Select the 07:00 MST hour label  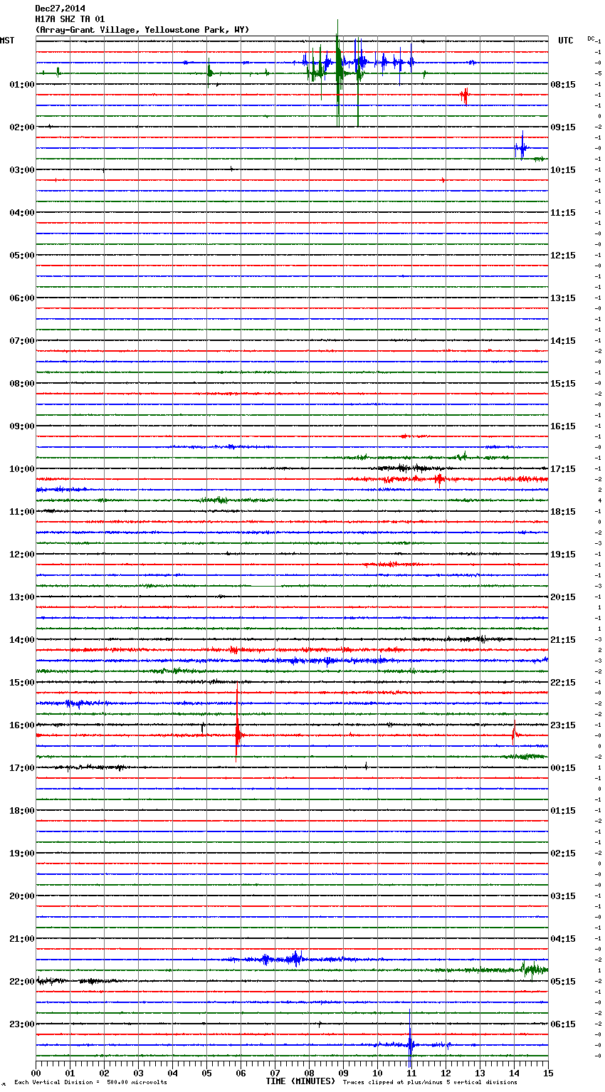point(22,341)
